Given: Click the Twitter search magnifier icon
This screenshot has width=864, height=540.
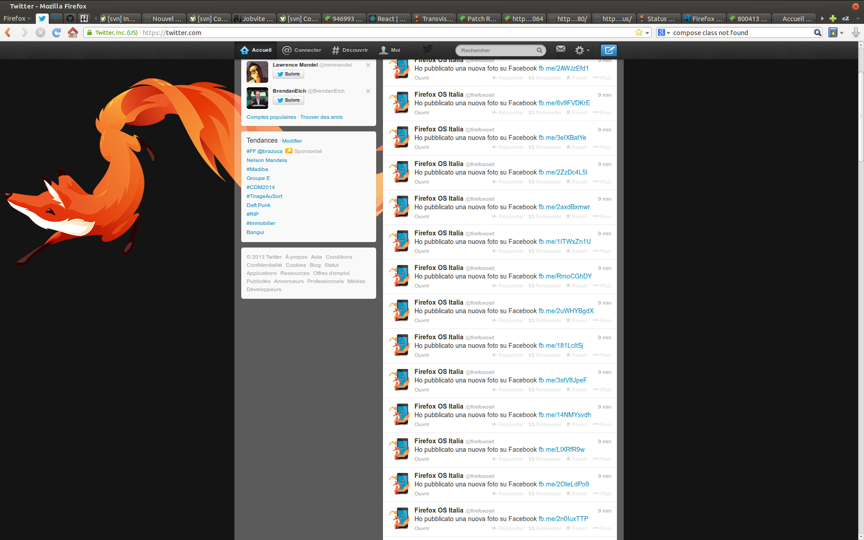Looking at the screenshot, I should tap(539, 50).
